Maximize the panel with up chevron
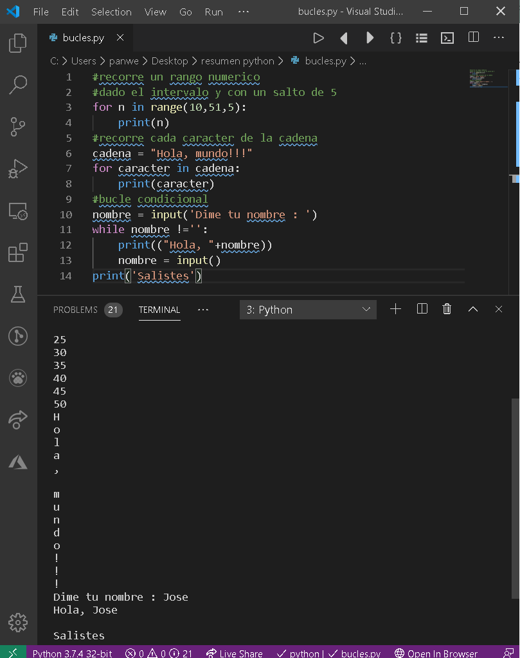 click(473, 309)
